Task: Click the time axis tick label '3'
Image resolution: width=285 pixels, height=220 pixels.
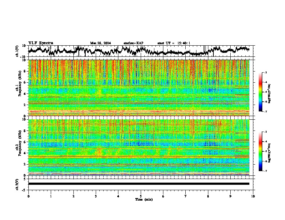Action: point(96,196)
